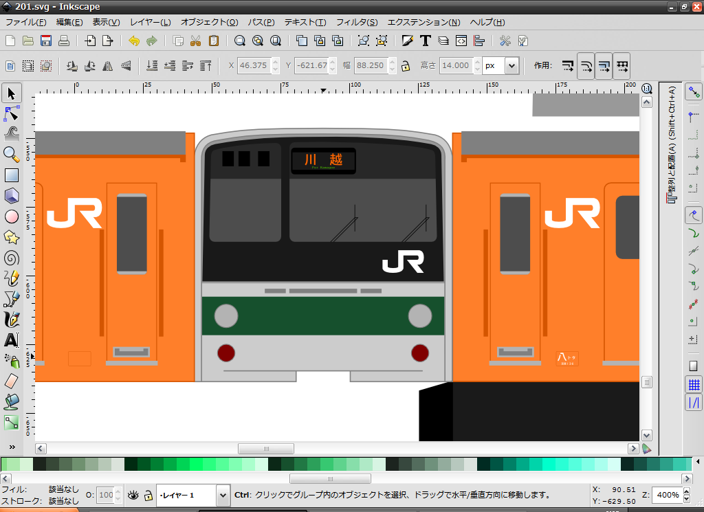Click the X coordinate input field
The height and width of the screenshot is (512, 704).
[x=253, y=66]
